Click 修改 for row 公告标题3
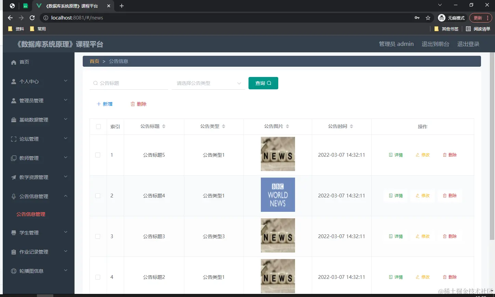The image size is (495, 297). (423, 236)
